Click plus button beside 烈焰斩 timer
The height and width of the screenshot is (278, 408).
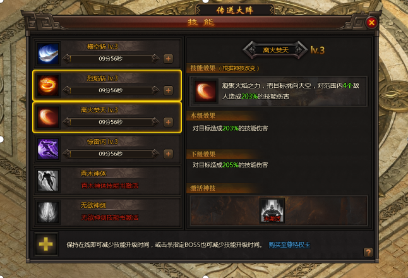169,90
